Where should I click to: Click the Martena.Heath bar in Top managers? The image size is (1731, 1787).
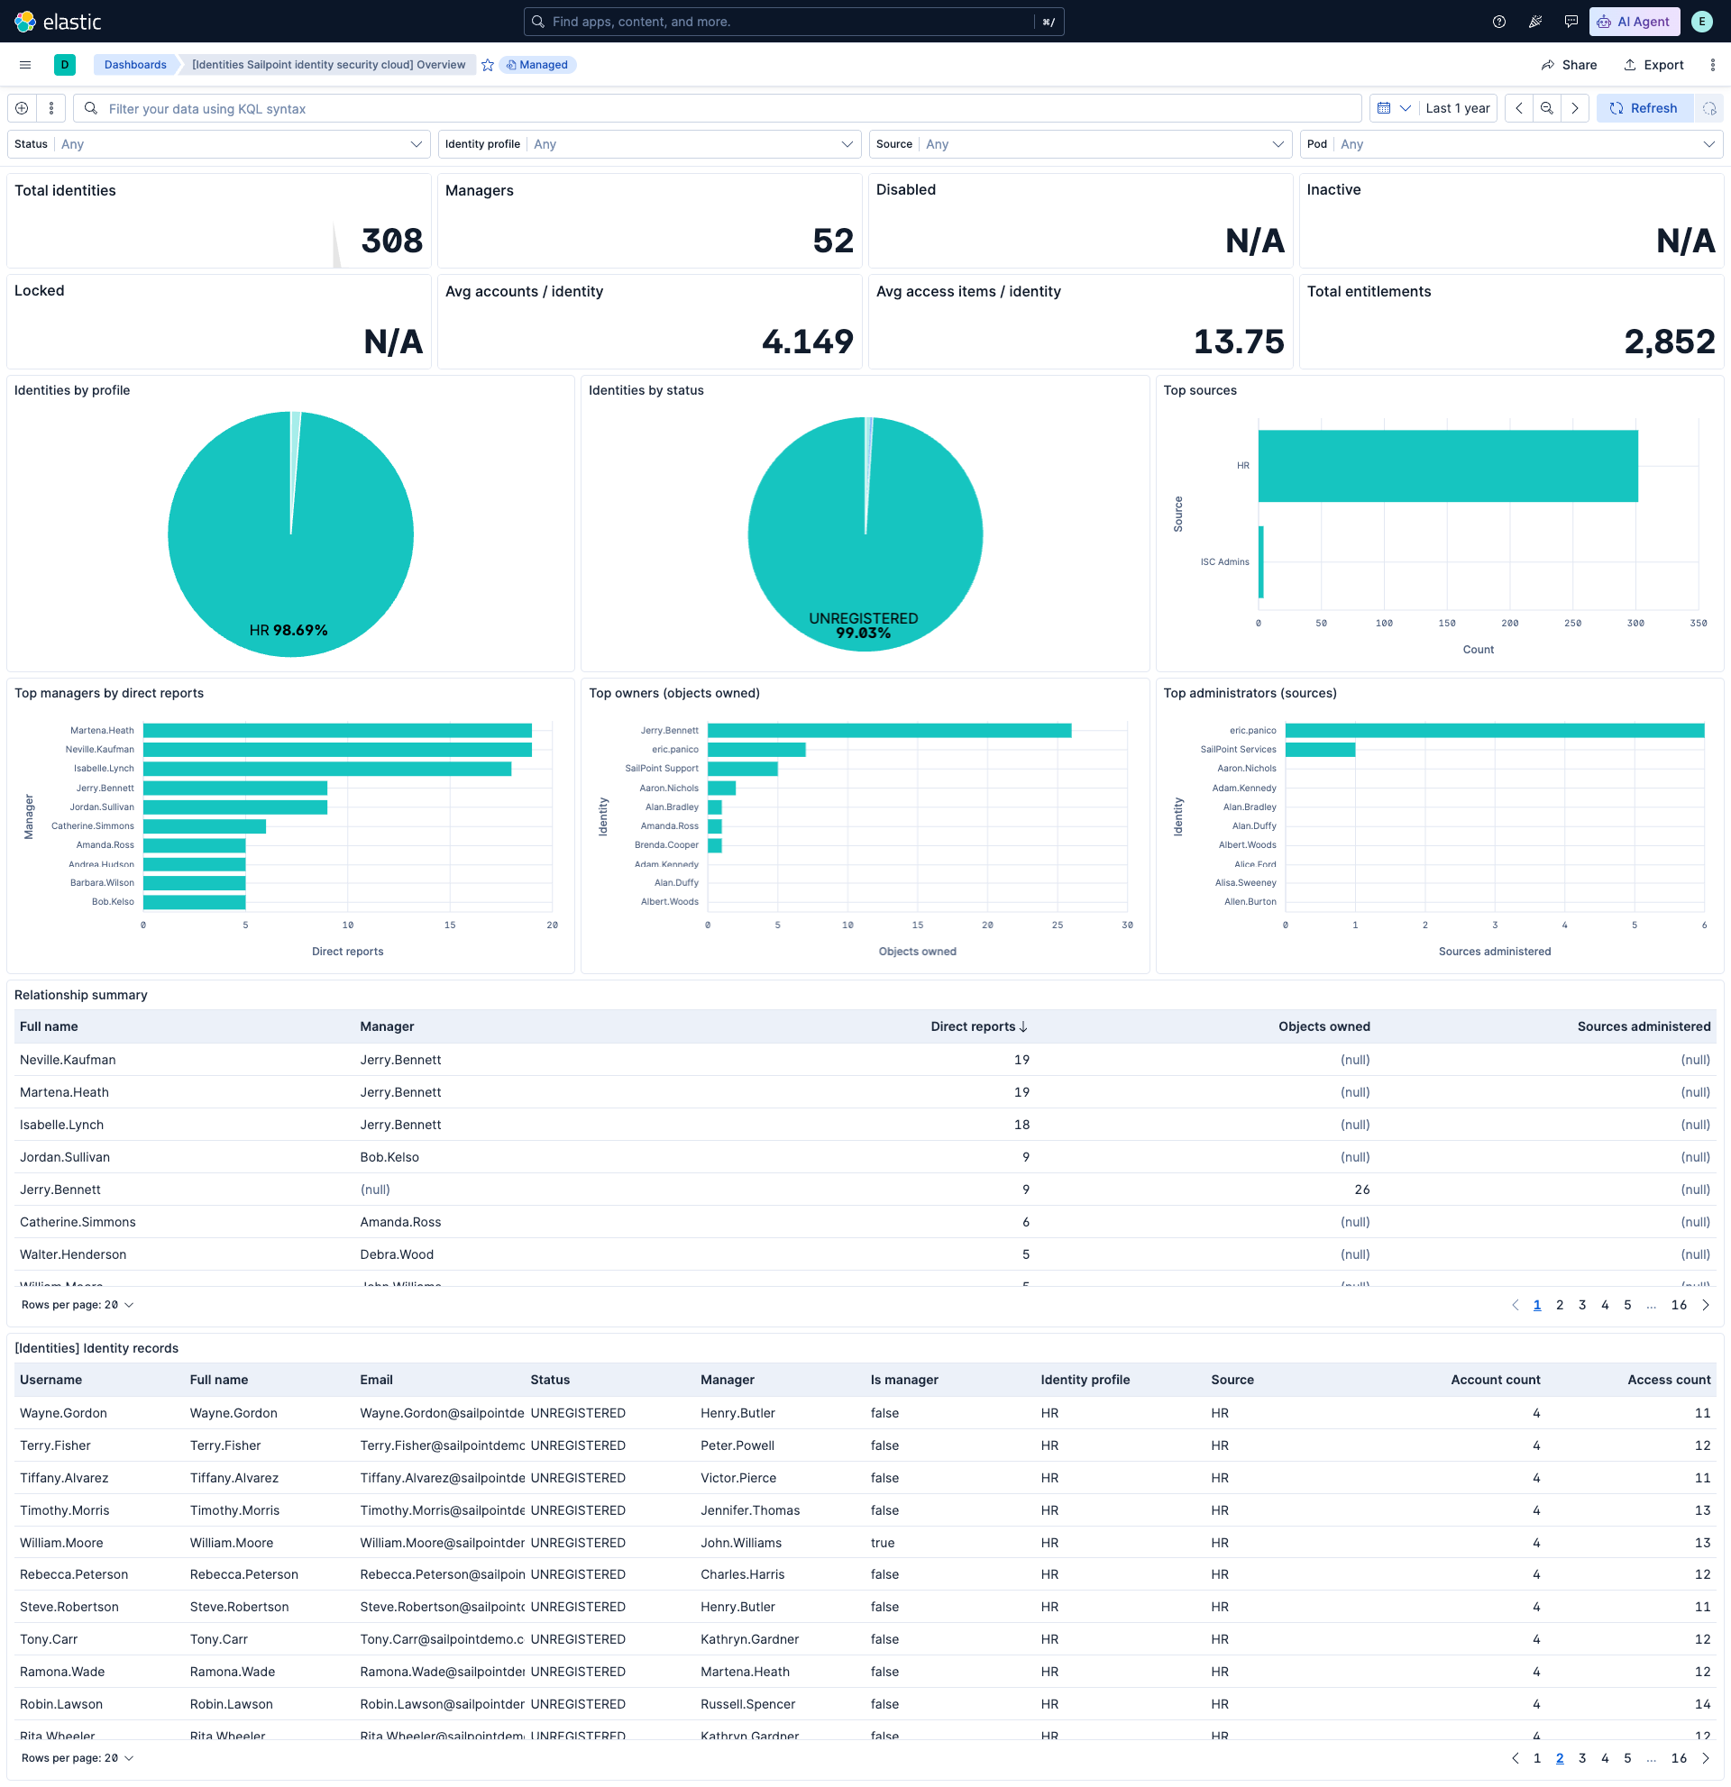click(337, 730)
